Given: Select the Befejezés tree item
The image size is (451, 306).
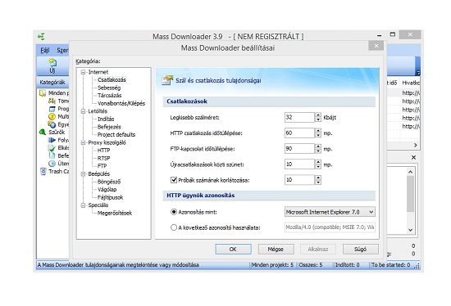Looking at the screenshot, I should click(109, 127).
